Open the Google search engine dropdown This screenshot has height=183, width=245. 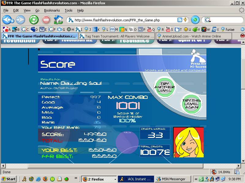coord(208,20)
